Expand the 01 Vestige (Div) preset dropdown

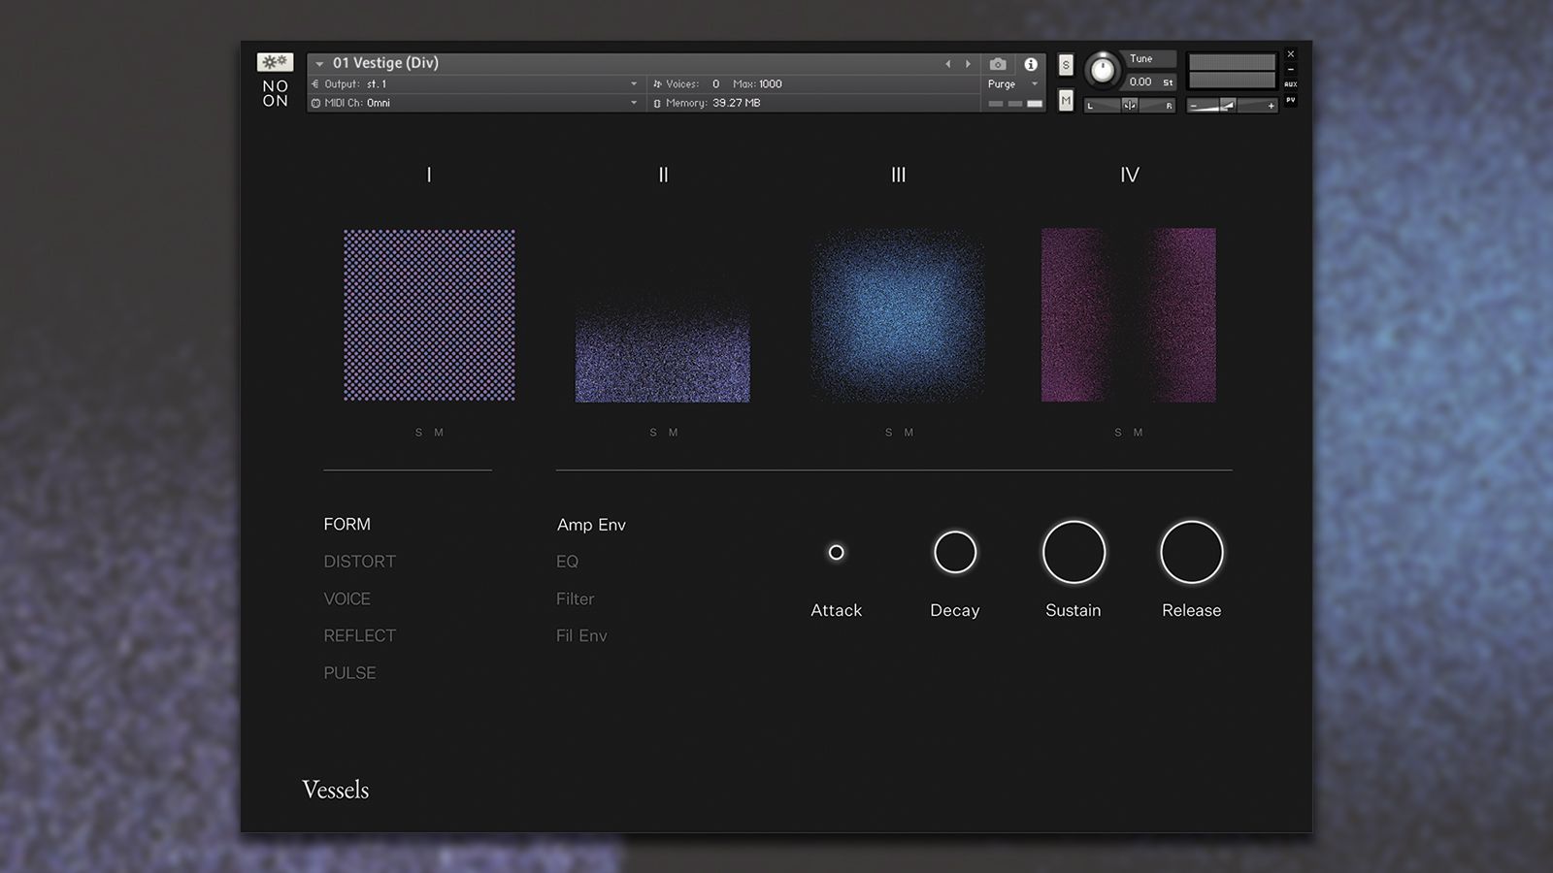(319, 64)
